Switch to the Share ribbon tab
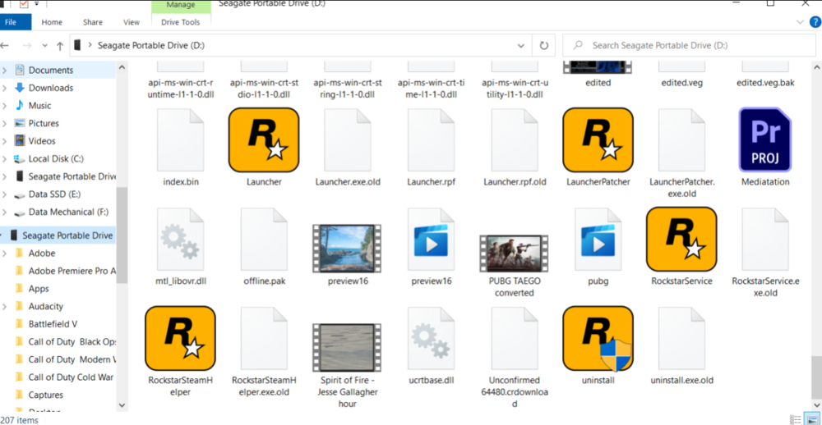Viewport: 822px width, 425px height. [93, 22]
